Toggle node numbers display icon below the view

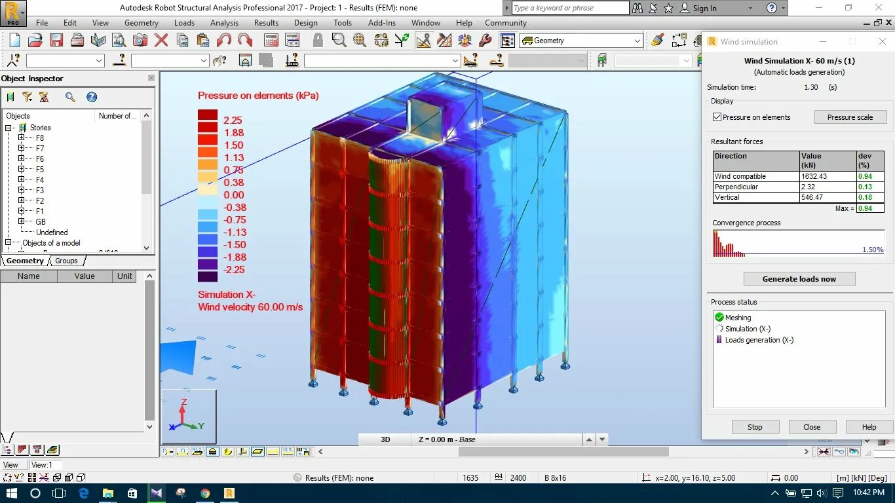pos(168,451)
